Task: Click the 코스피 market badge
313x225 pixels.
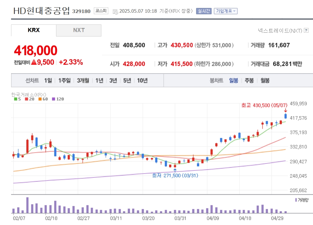Action: click(x=101, y=11)
